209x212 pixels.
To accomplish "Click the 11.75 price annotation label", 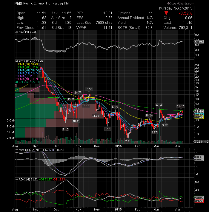I will pos(115,107).
